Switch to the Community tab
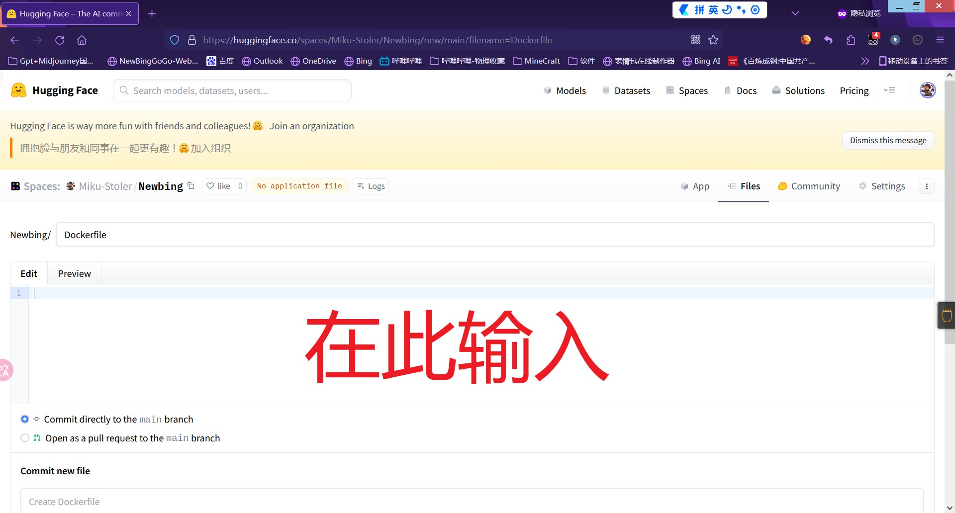955x513 pixels. click(809, 186)
